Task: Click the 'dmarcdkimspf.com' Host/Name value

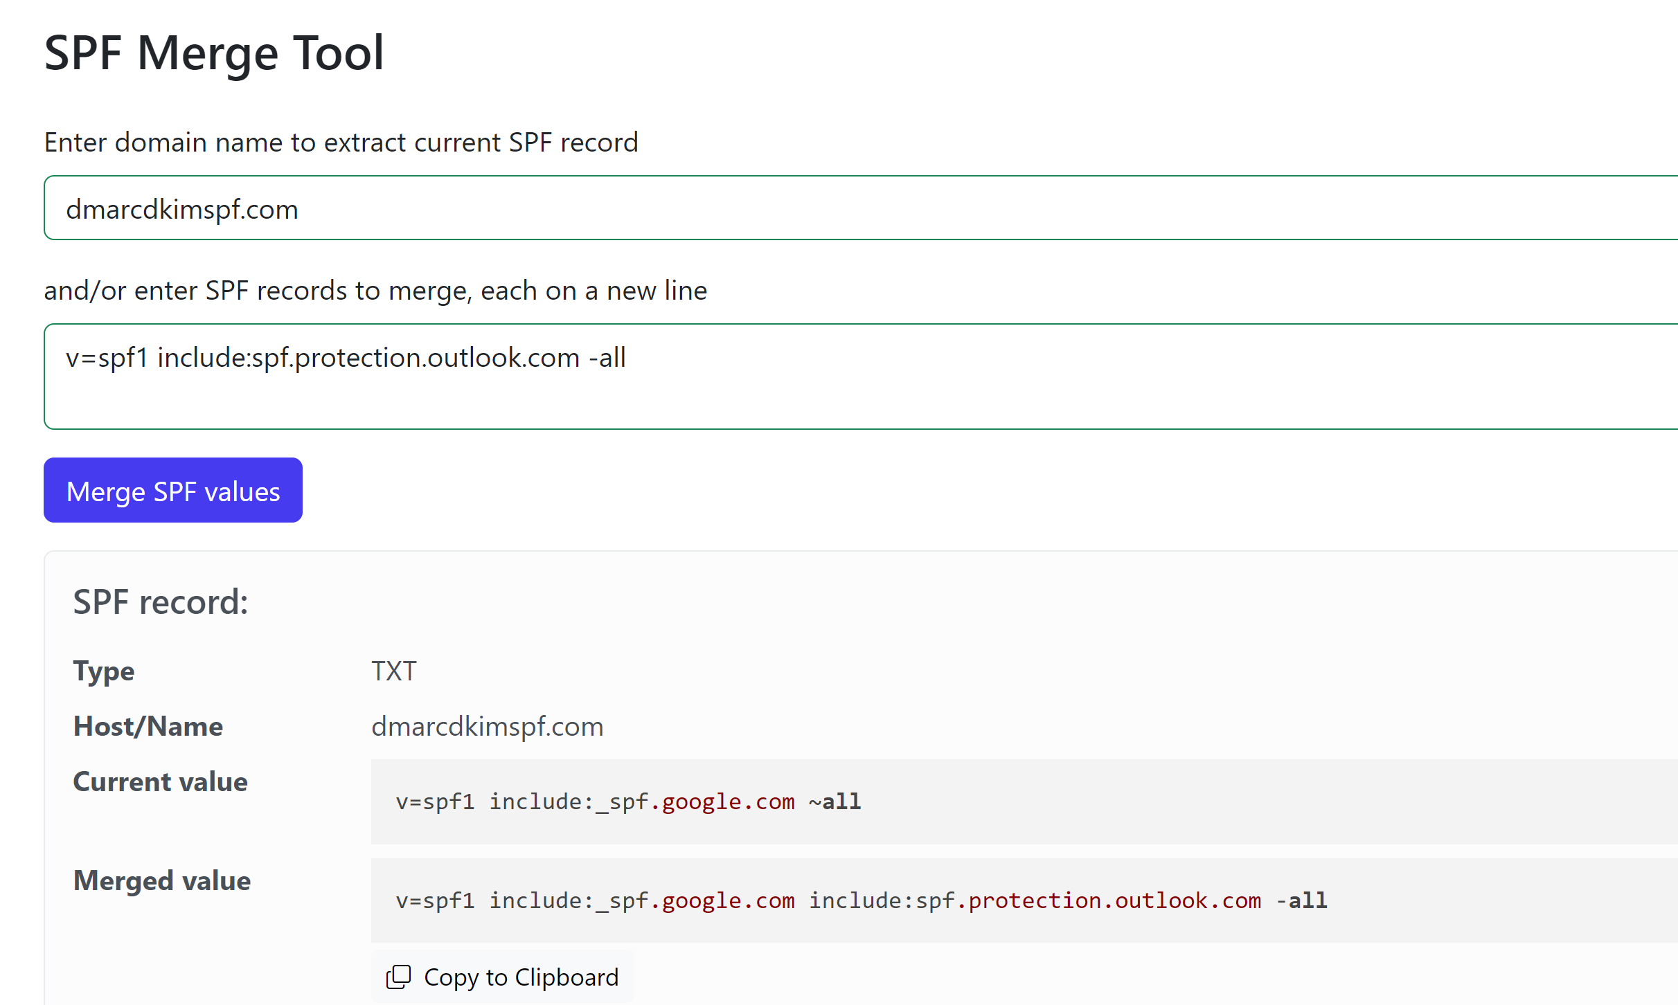Action: [x=488, y=727]
